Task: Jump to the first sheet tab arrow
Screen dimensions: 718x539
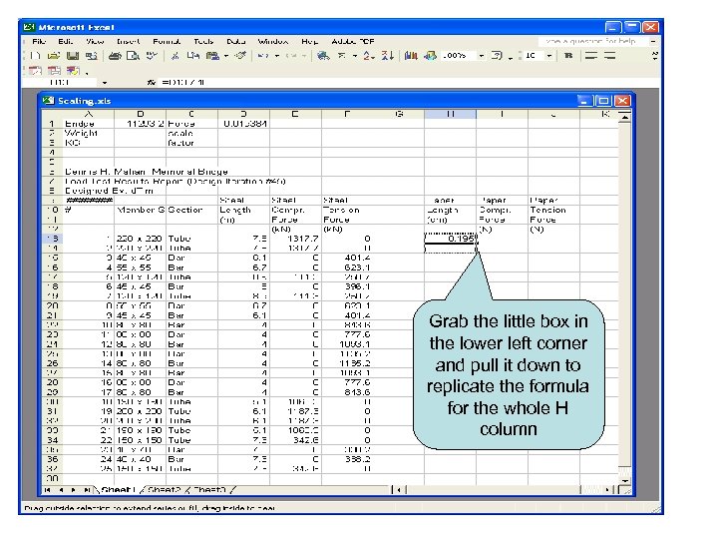Action: point(47,490)
